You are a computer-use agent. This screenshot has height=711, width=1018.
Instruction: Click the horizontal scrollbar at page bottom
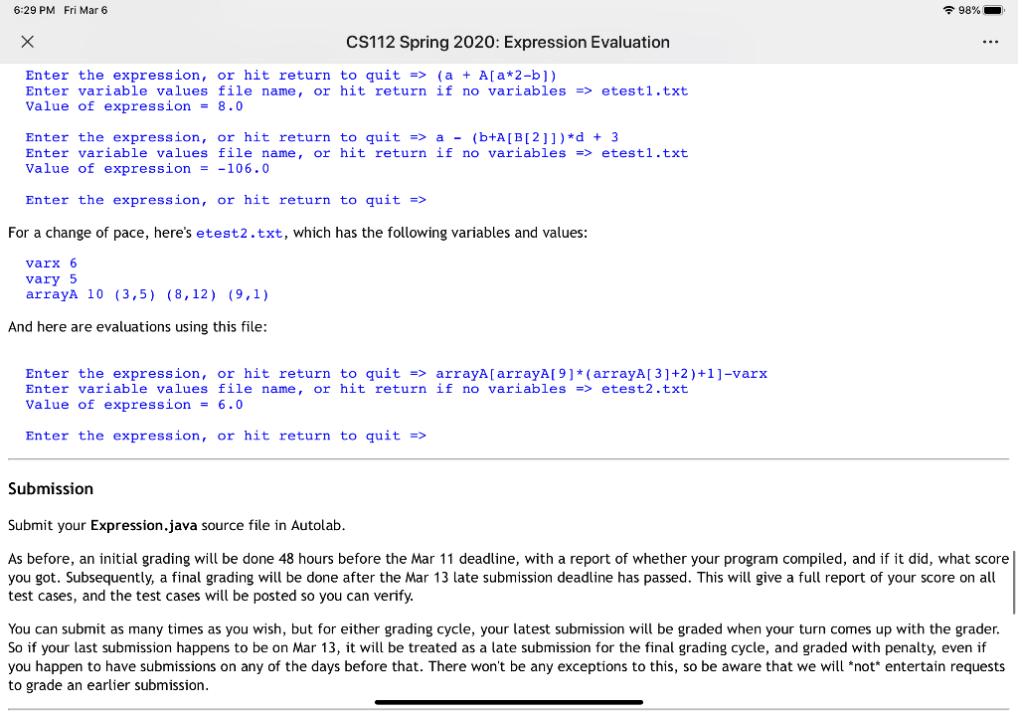pyautogui.click(x=508, y=703)
